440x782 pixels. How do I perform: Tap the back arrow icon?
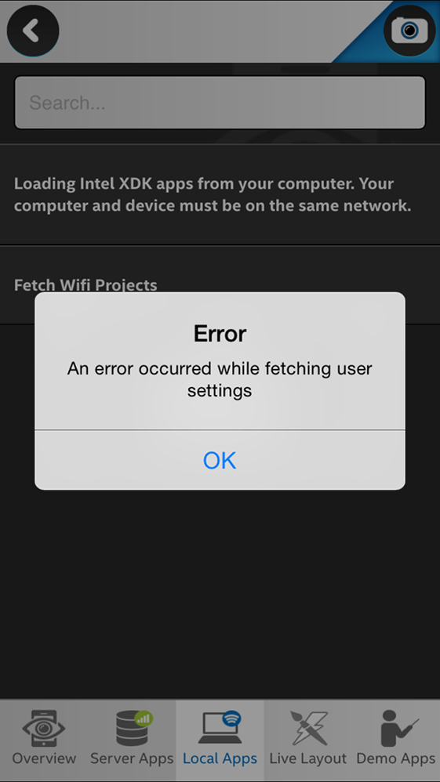pyautogui.click(x=33, y=31)
